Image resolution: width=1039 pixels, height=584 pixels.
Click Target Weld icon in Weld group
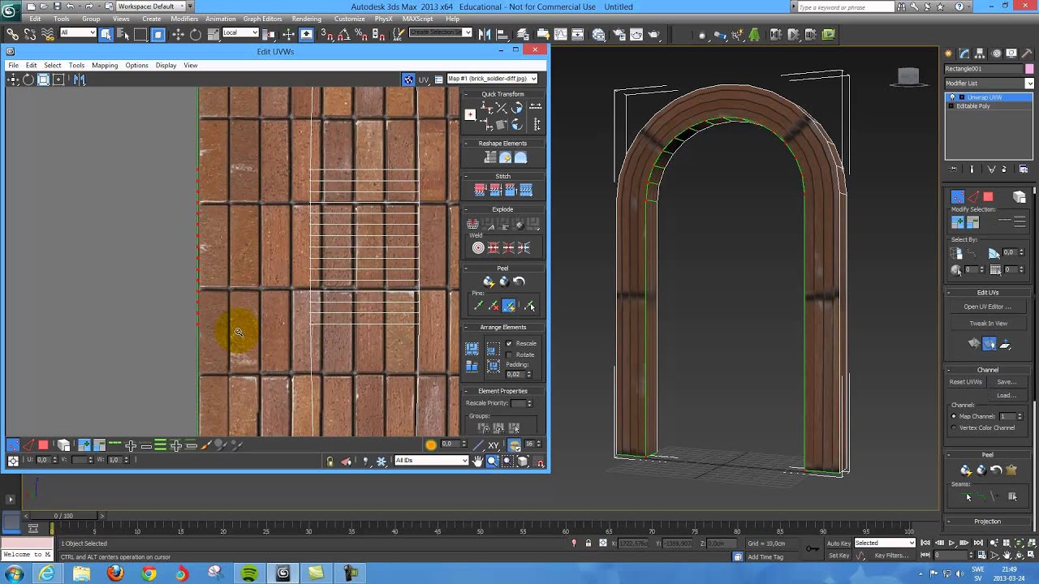point(478,248)
